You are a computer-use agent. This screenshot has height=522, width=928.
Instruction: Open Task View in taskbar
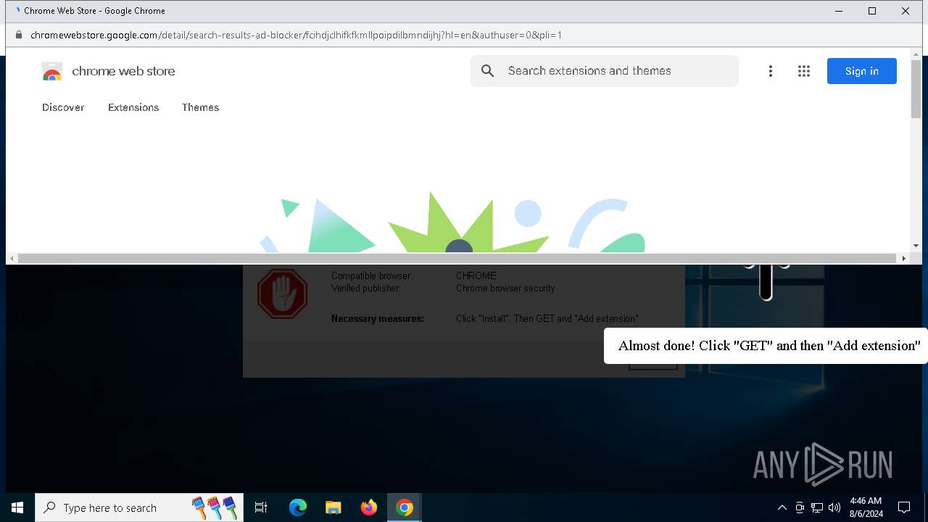point(261,507)
